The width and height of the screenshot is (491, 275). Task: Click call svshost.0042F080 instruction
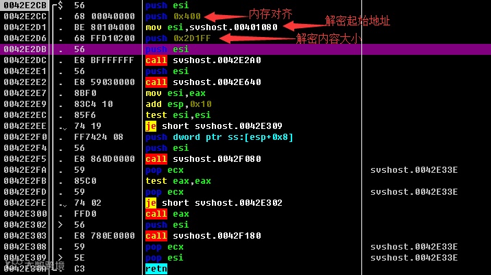point(203,159)
